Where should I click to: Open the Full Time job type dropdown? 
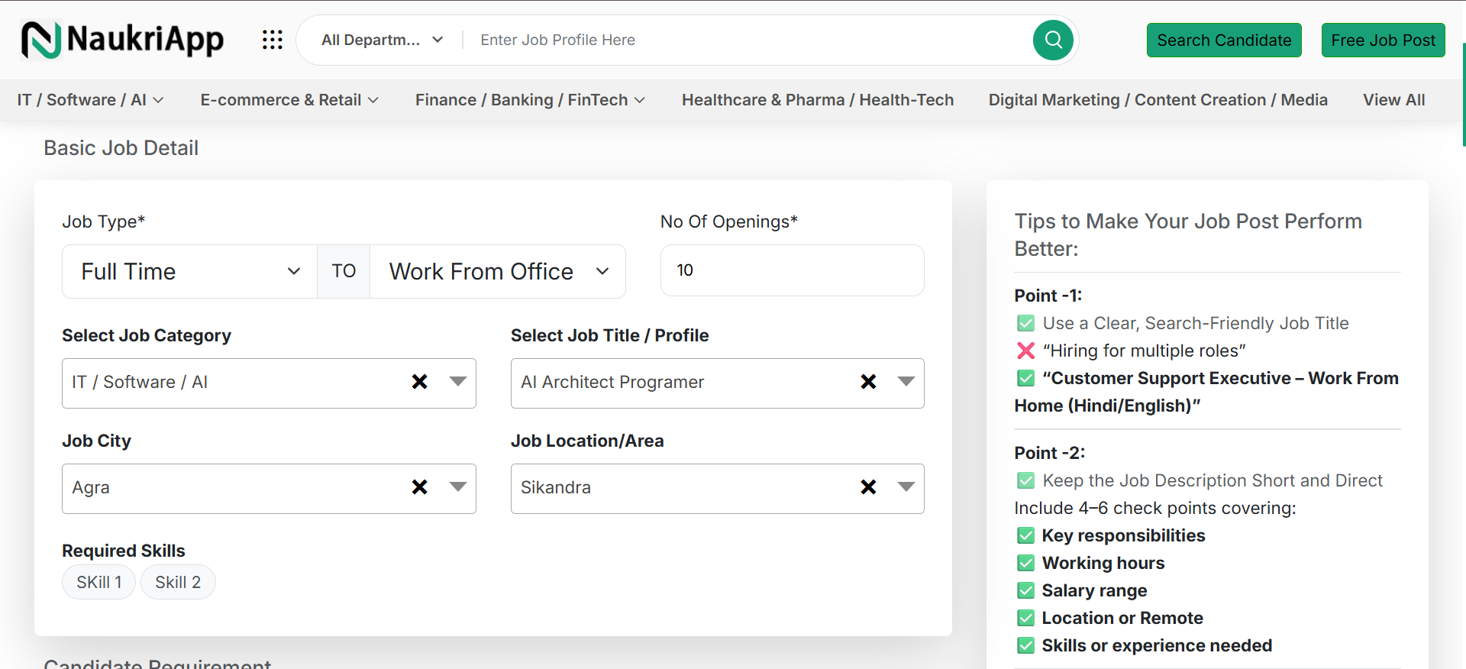click(x=189, y=272)
